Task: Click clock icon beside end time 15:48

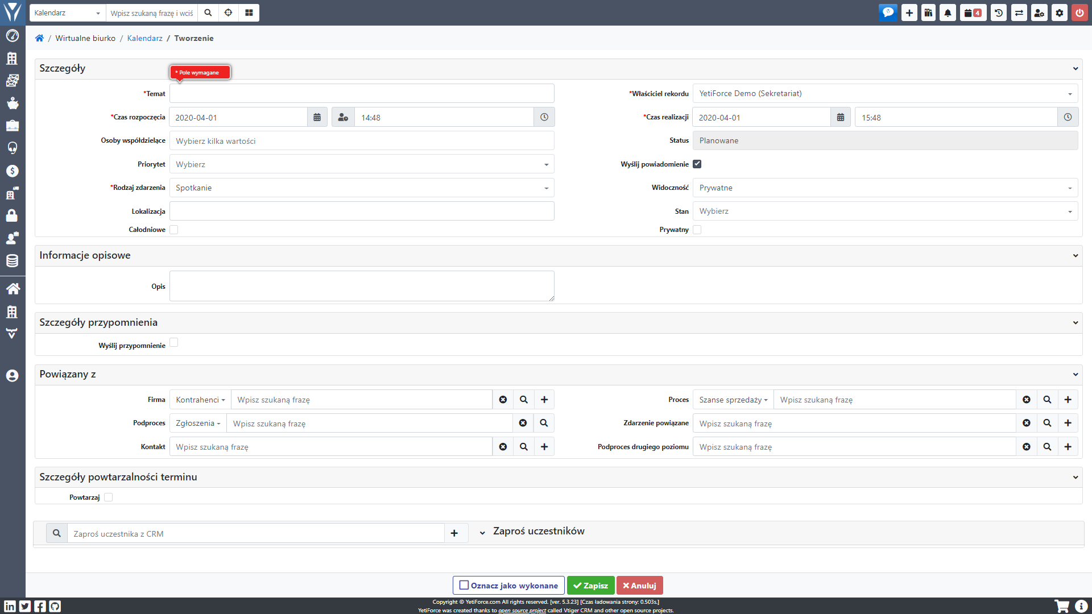Action: coord(1068,117)
